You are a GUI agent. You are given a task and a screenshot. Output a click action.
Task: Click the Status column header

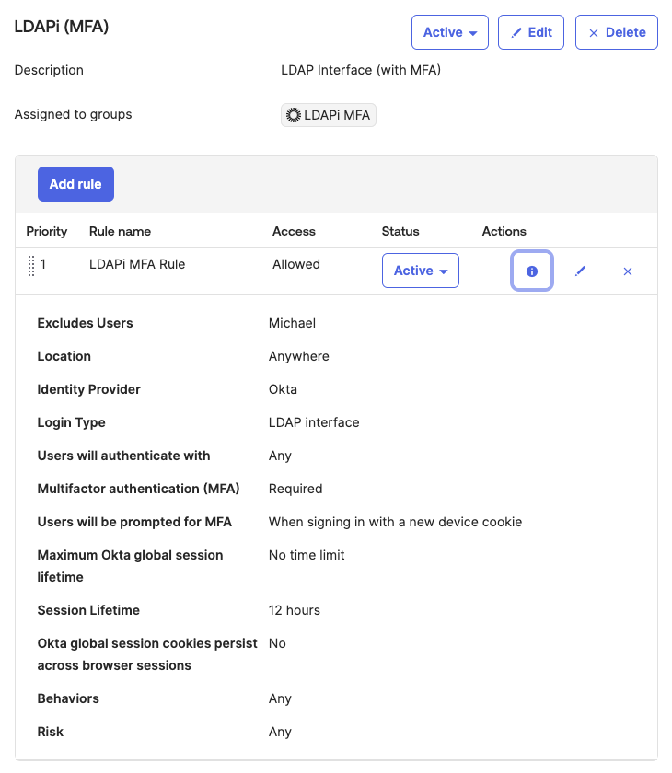point(400,231)
